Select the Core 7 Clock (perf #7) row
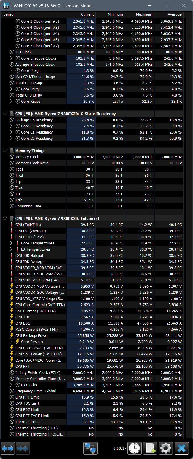The width and height of the screenshot is (193, 459). [x=92, y=46]
